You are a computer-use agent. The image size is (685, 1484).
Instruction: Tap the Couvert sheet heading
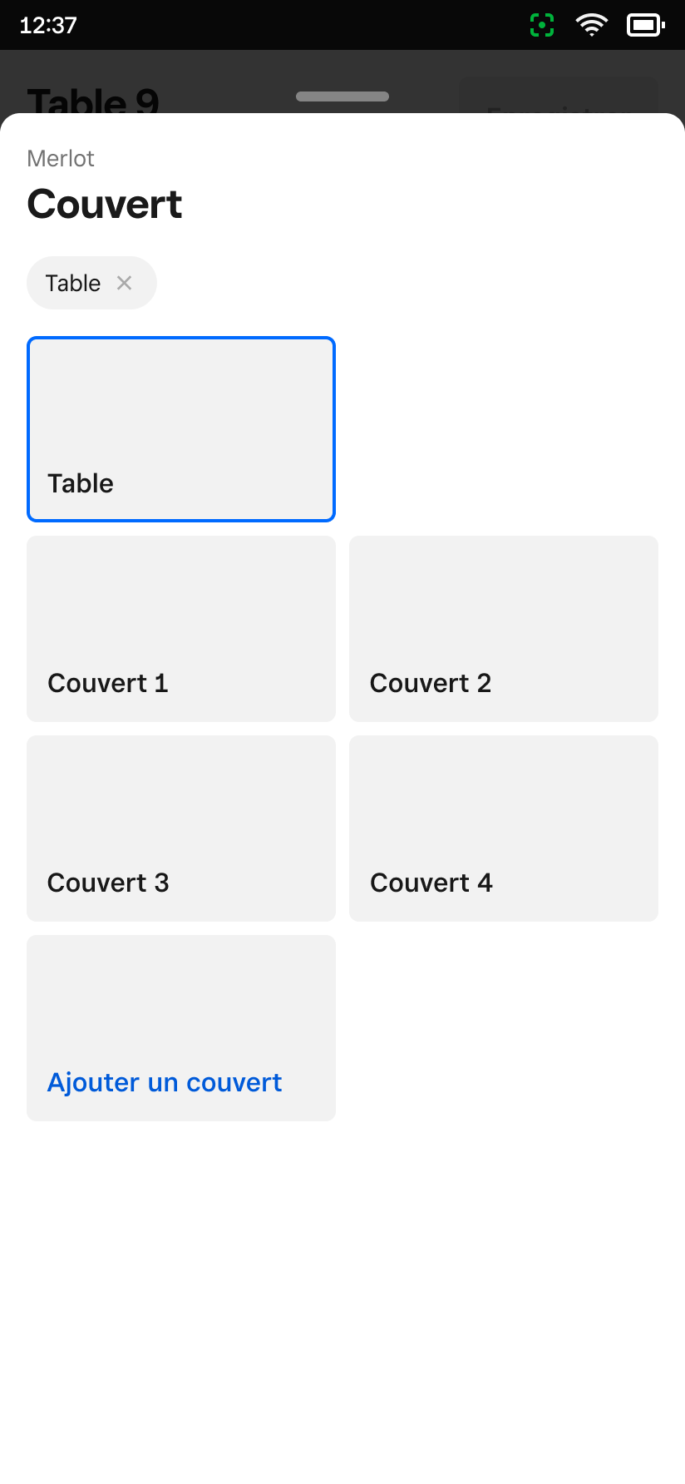(105, 205)
